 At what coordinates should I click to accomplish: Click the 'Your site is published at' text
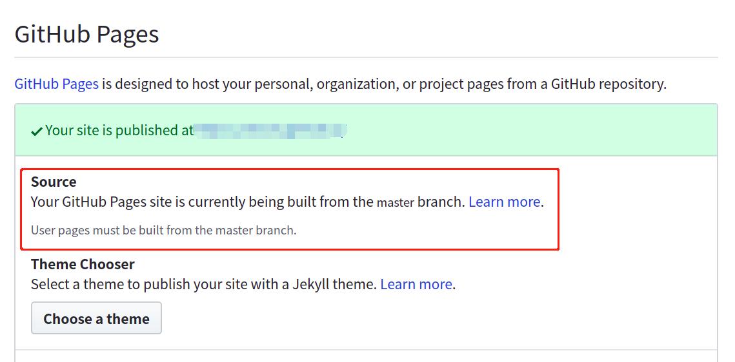[x=119, y=130]
